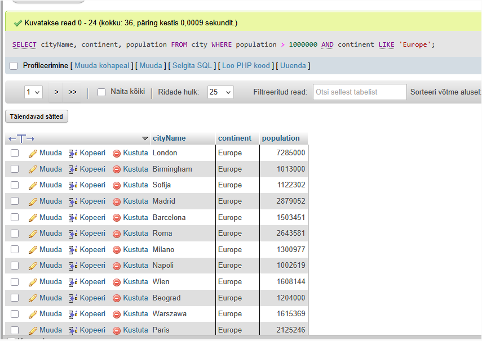
Task: Click the Selgita SQL link
Action: pos(192,66)
